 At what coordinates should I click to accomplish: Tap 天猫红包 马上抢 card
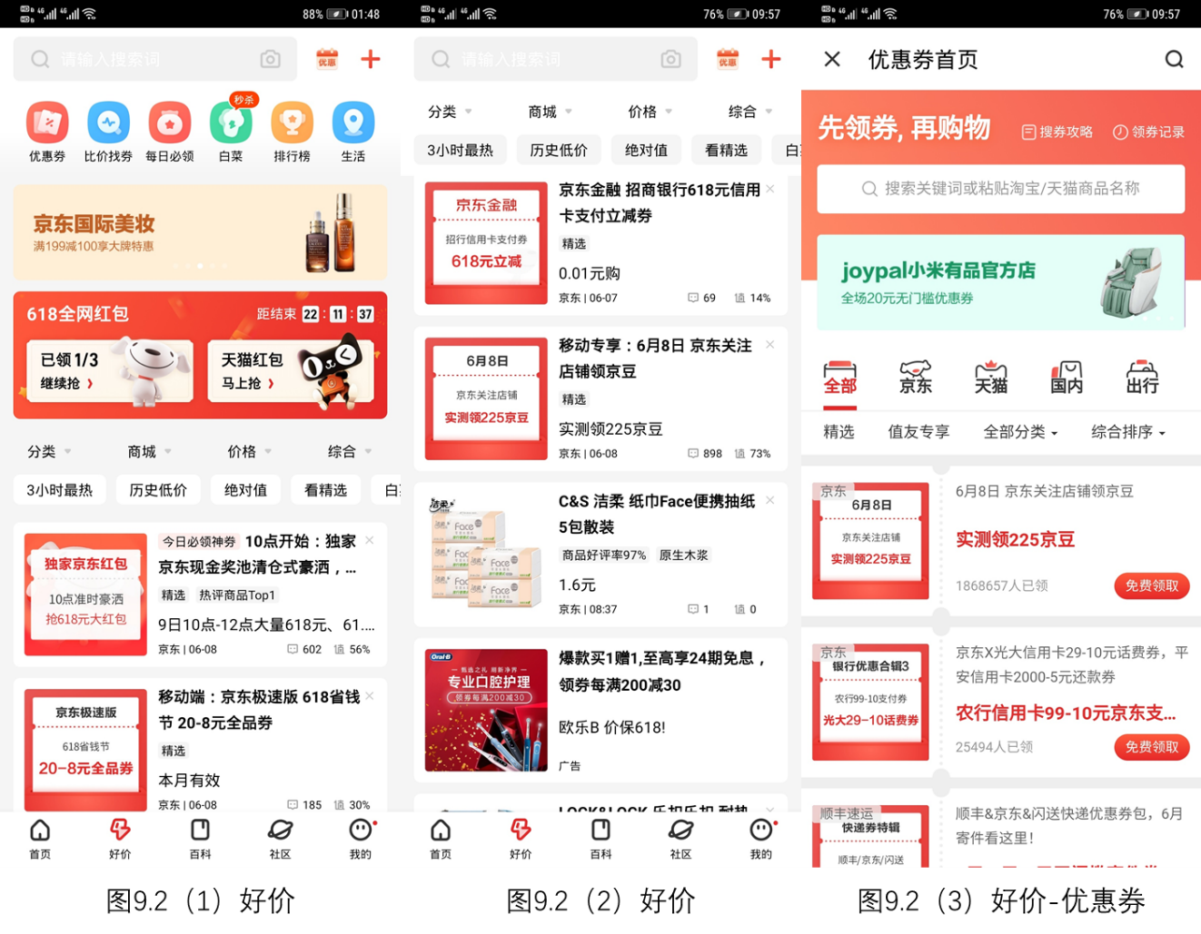click(x=291, y=372)
